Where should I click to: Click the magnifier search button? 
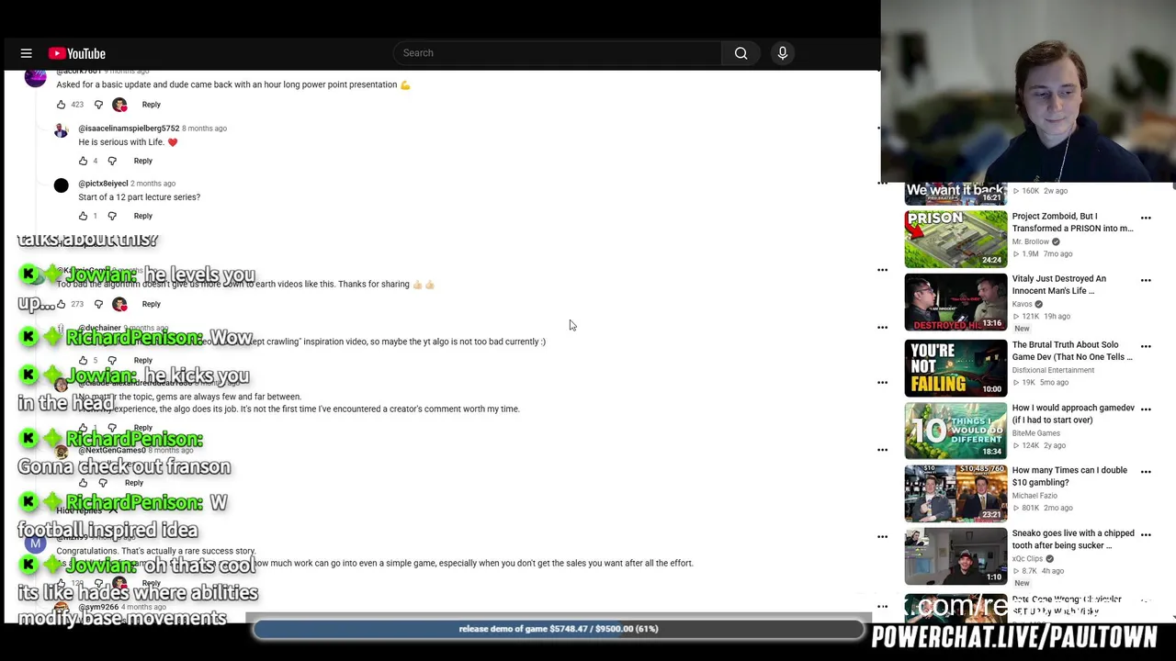coord(741,53)
